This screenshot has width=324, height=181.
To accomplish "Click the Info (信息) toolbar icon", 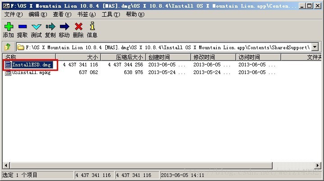I will 92,26.
